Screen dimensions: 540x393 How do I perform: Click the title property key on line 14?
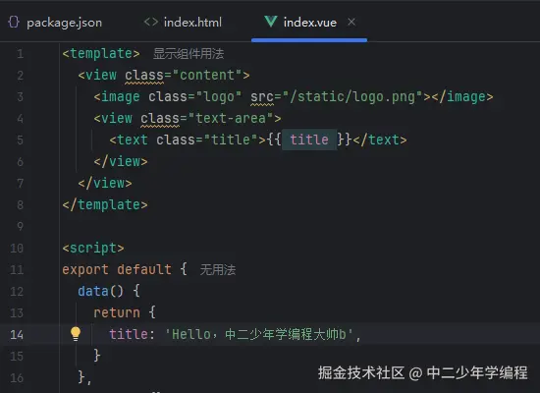[x=129, y=334]
